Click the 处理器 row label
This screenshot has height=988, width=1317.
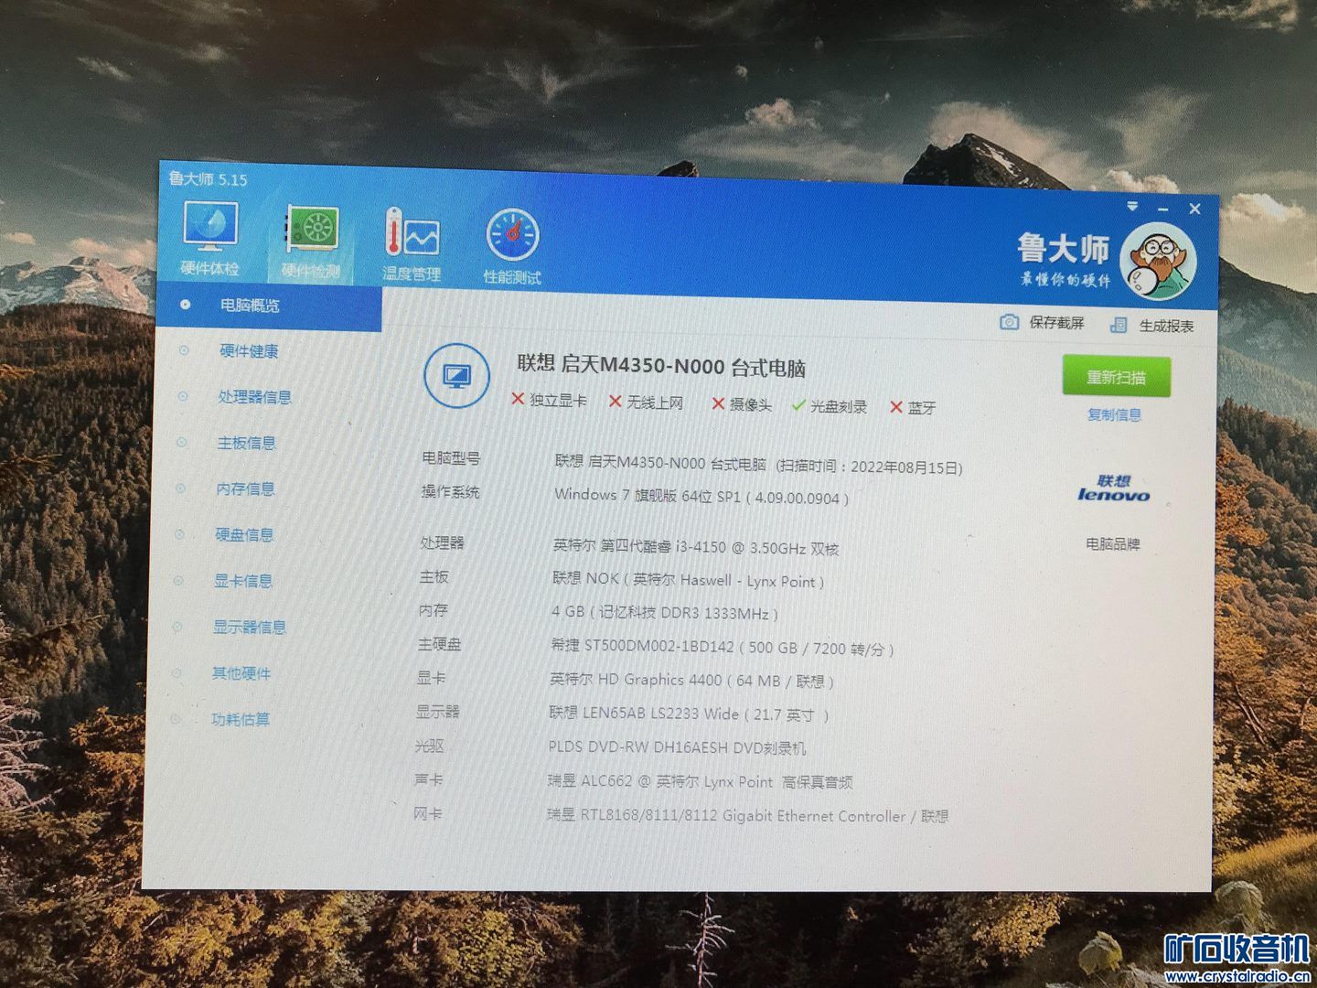(x=443, y=543)
